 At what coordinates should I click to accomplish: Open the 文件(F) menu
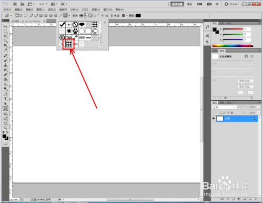click(x=7, y=9)
